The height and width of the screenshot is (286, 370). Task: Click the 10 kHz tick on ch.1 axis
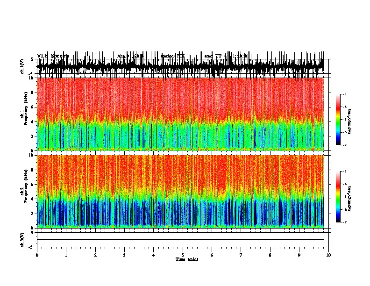tap(31, 78)
